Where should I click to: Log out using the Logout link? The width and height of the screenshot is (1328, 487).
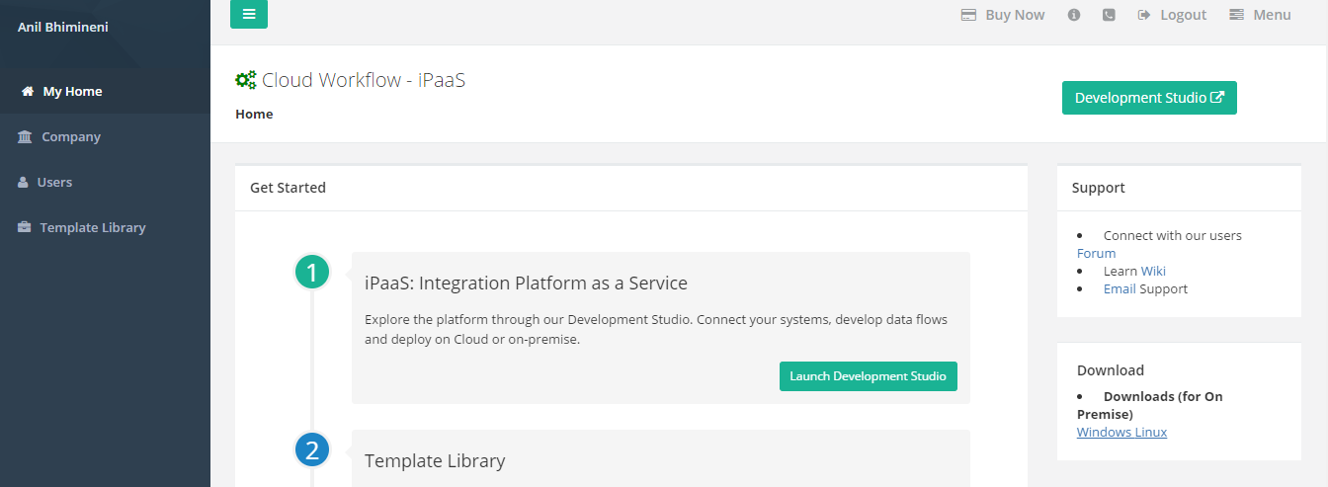click(x=1172, y=15)
